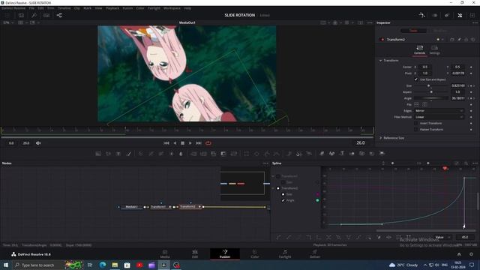Click Angle value field 20.18311
Viewport: 480px width, 270px height.
click(x=458, y=98)
